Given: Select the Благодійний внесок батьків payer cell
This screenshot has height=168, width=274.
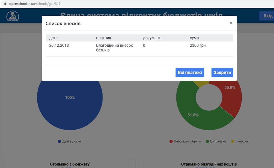Looking at the screenshot, I should 114,48.
